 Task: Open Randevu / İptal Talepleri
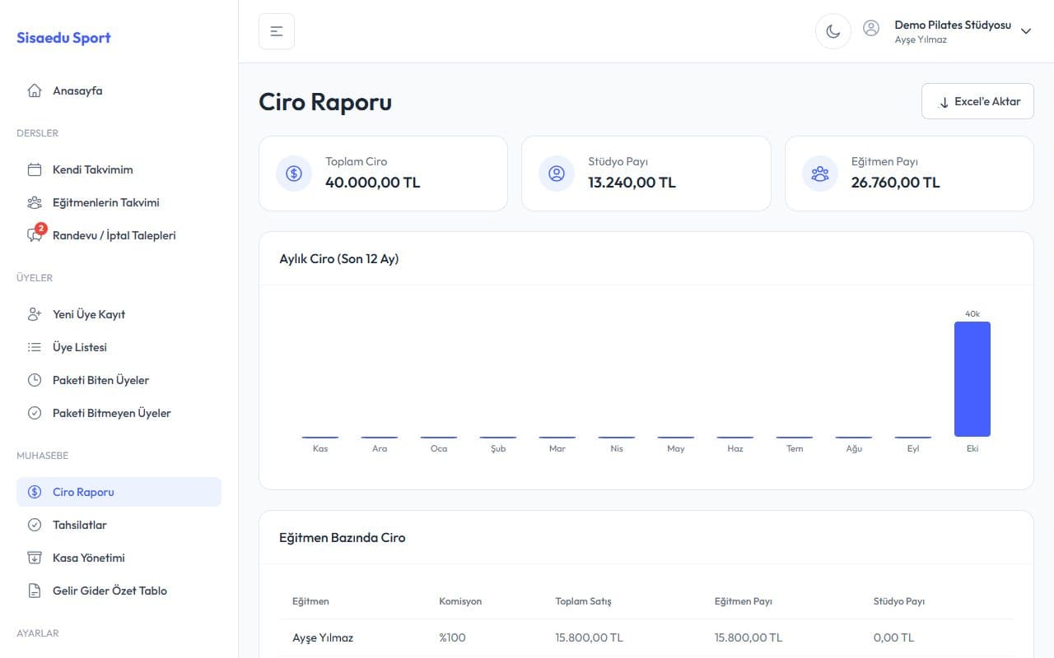point(119,235)
